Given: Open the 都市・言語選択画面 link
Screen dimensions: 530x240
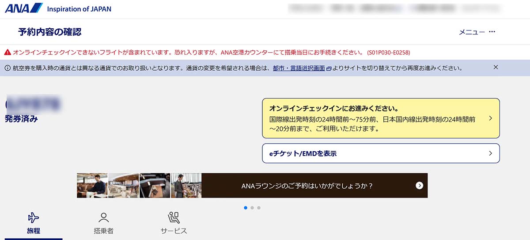Looking at the screenshot, I should click(299, 68).
